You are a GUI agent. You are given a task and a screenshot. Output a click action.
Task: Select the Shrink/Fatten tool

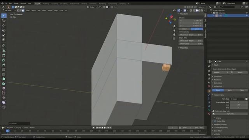click(x=4, y=98)
